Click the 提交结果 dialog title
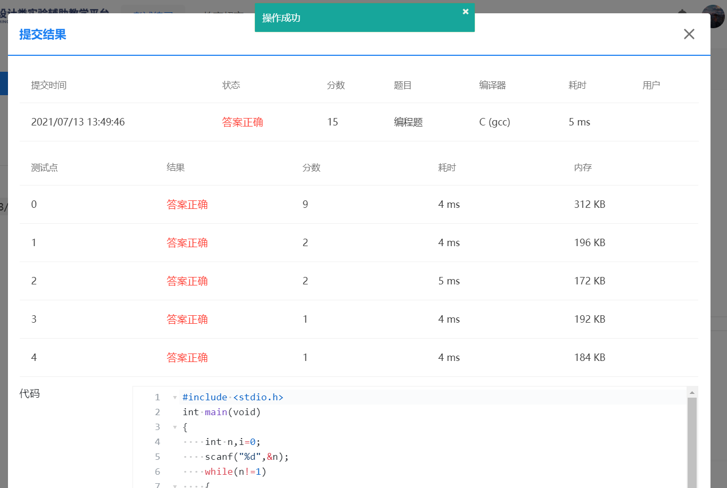 pyautogui.click(x=43, y=35)
